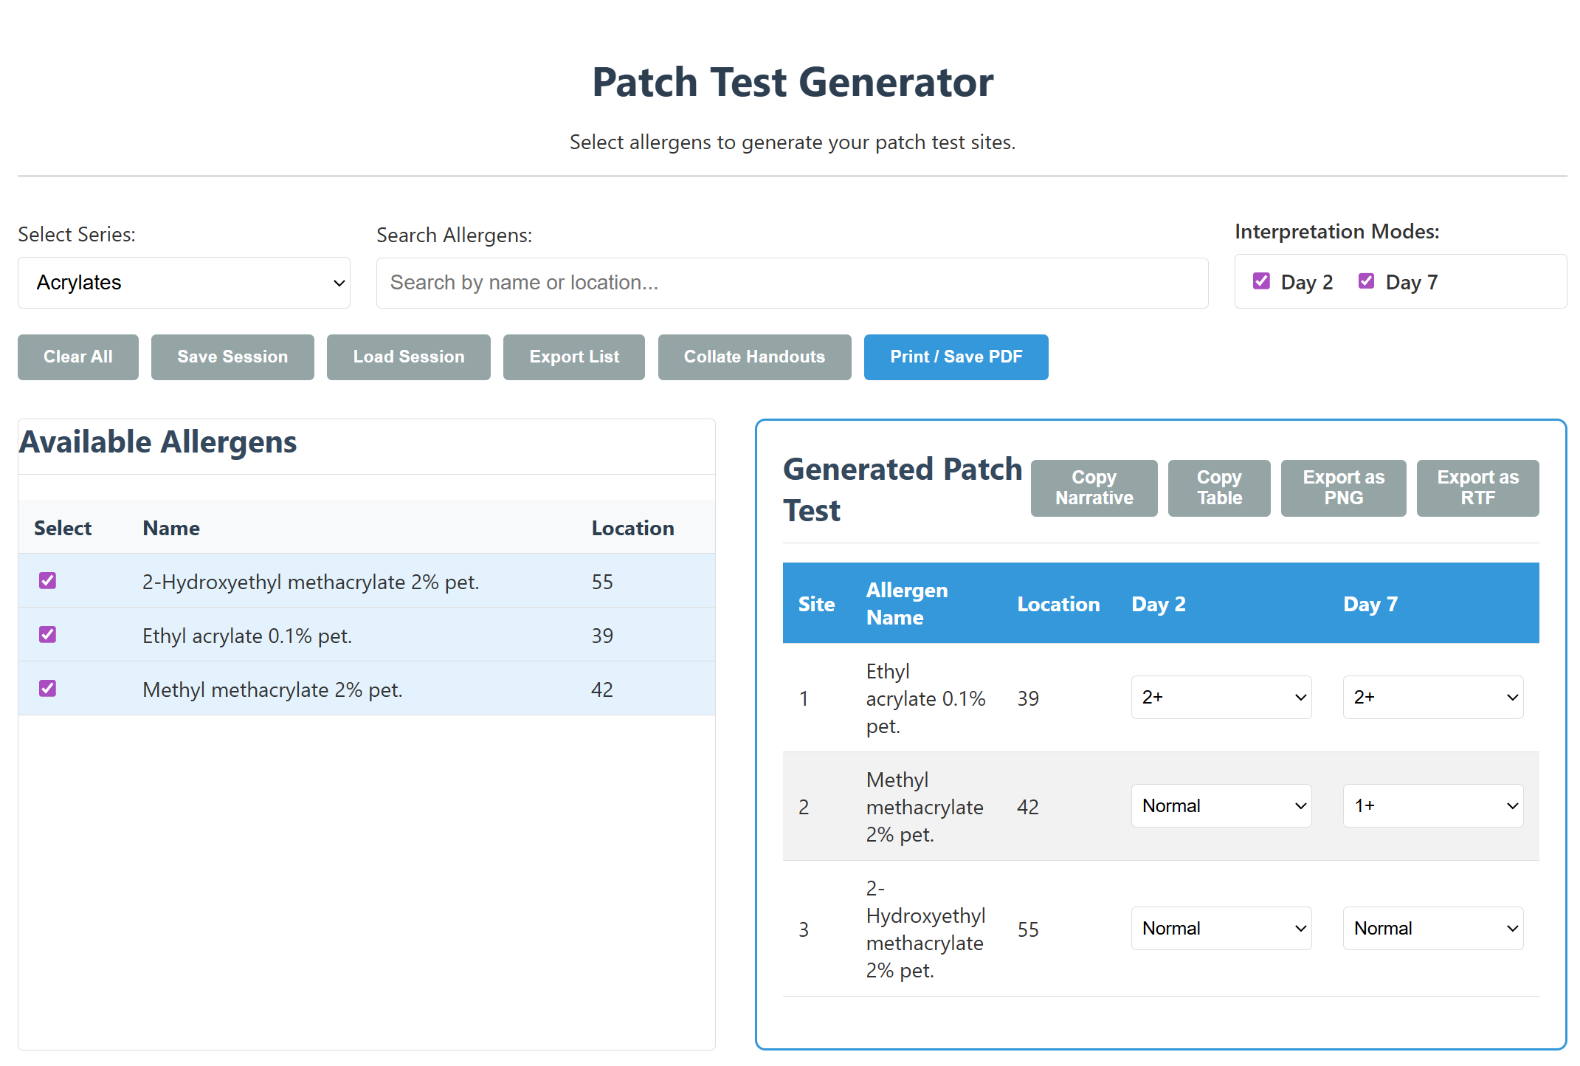Click Export as PNG button

pyautogui.click(x=1342, y=488)
